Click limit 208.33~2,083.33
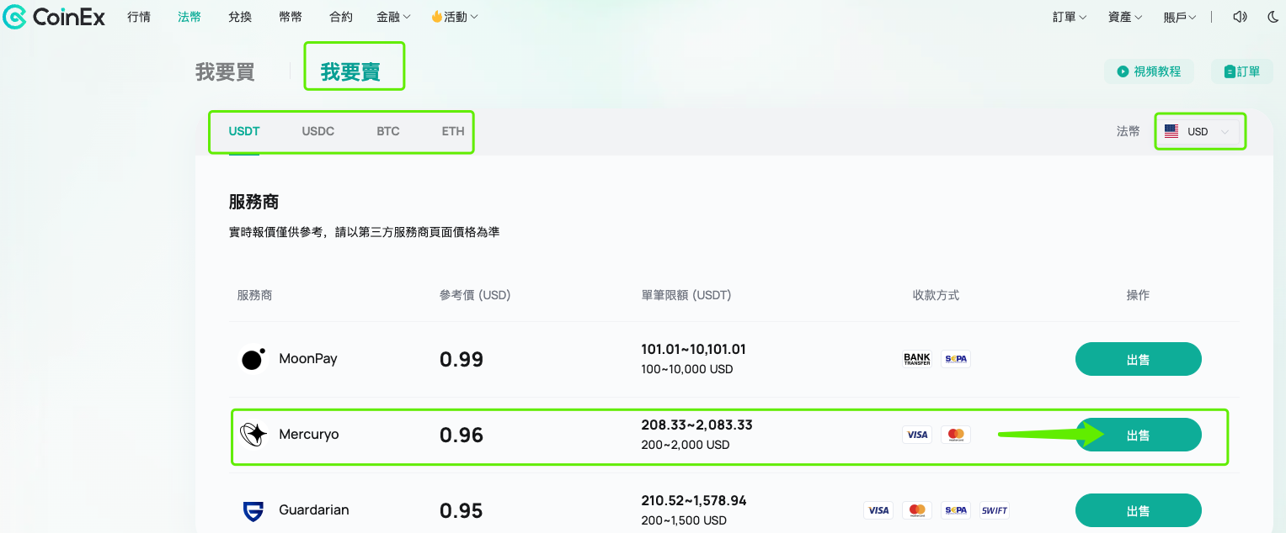Viewport: 1286px width, 533px height. 697,425
